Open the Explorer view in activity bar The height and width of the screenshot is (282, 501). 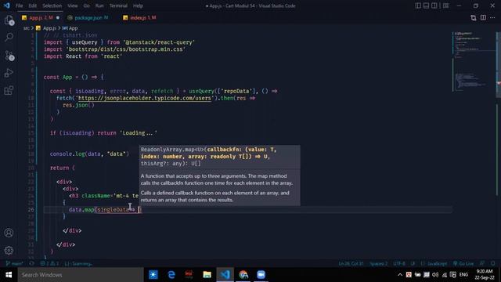9,20
